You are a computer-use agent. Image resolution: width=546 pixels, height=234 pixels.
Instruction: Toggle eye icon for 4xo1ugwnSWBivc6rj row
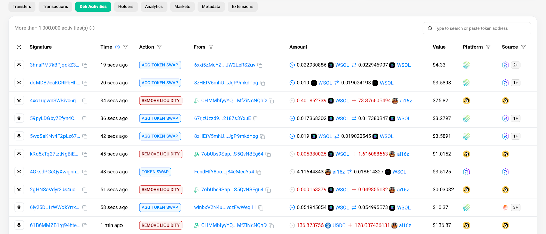(x=19, y=100)
